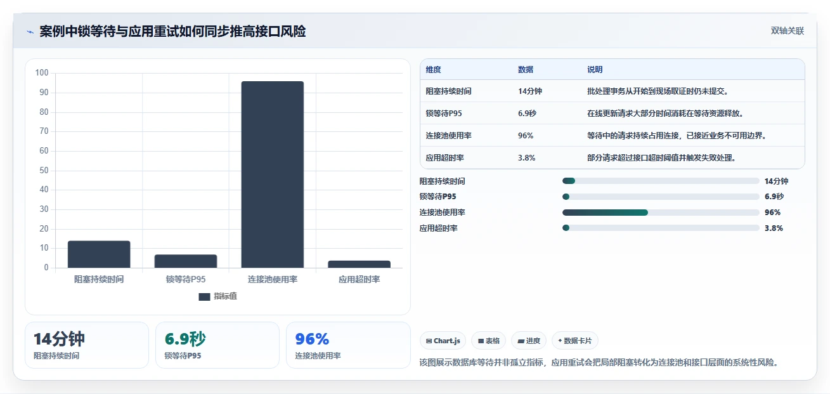The image size is (830, 394).
Task: Click the 6.9秒 cell in the table
Action: click(x=529, y=114)
